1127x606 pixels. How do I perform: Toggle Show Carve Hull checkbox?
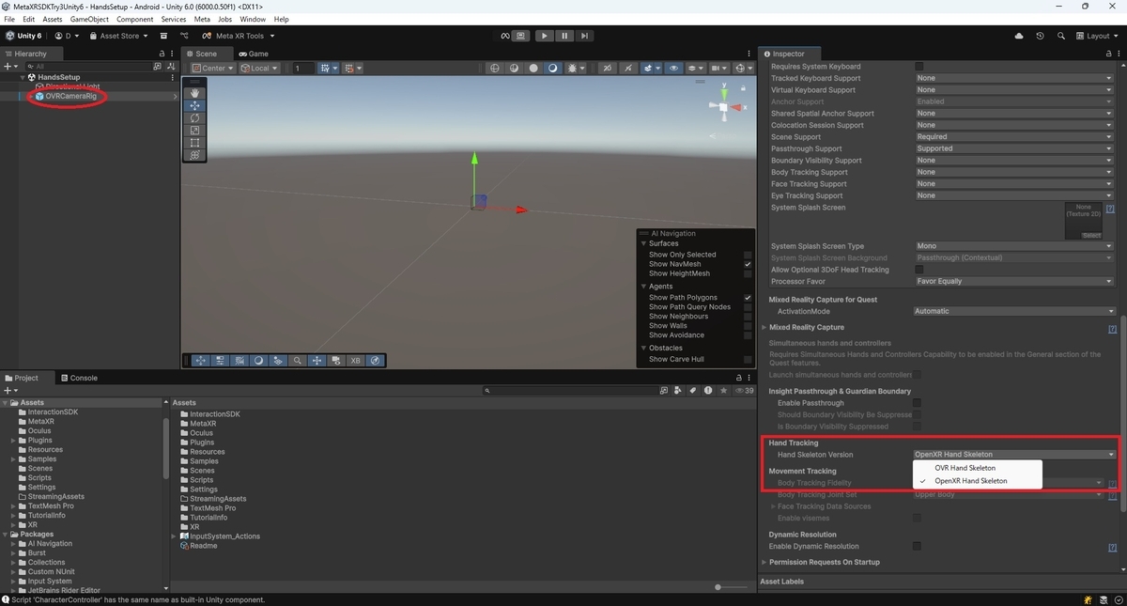tap(748, 359)
